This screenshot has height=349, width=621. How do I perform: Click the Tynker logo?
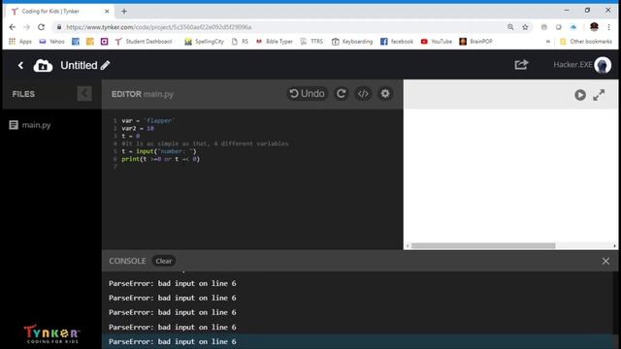point(51,334)
